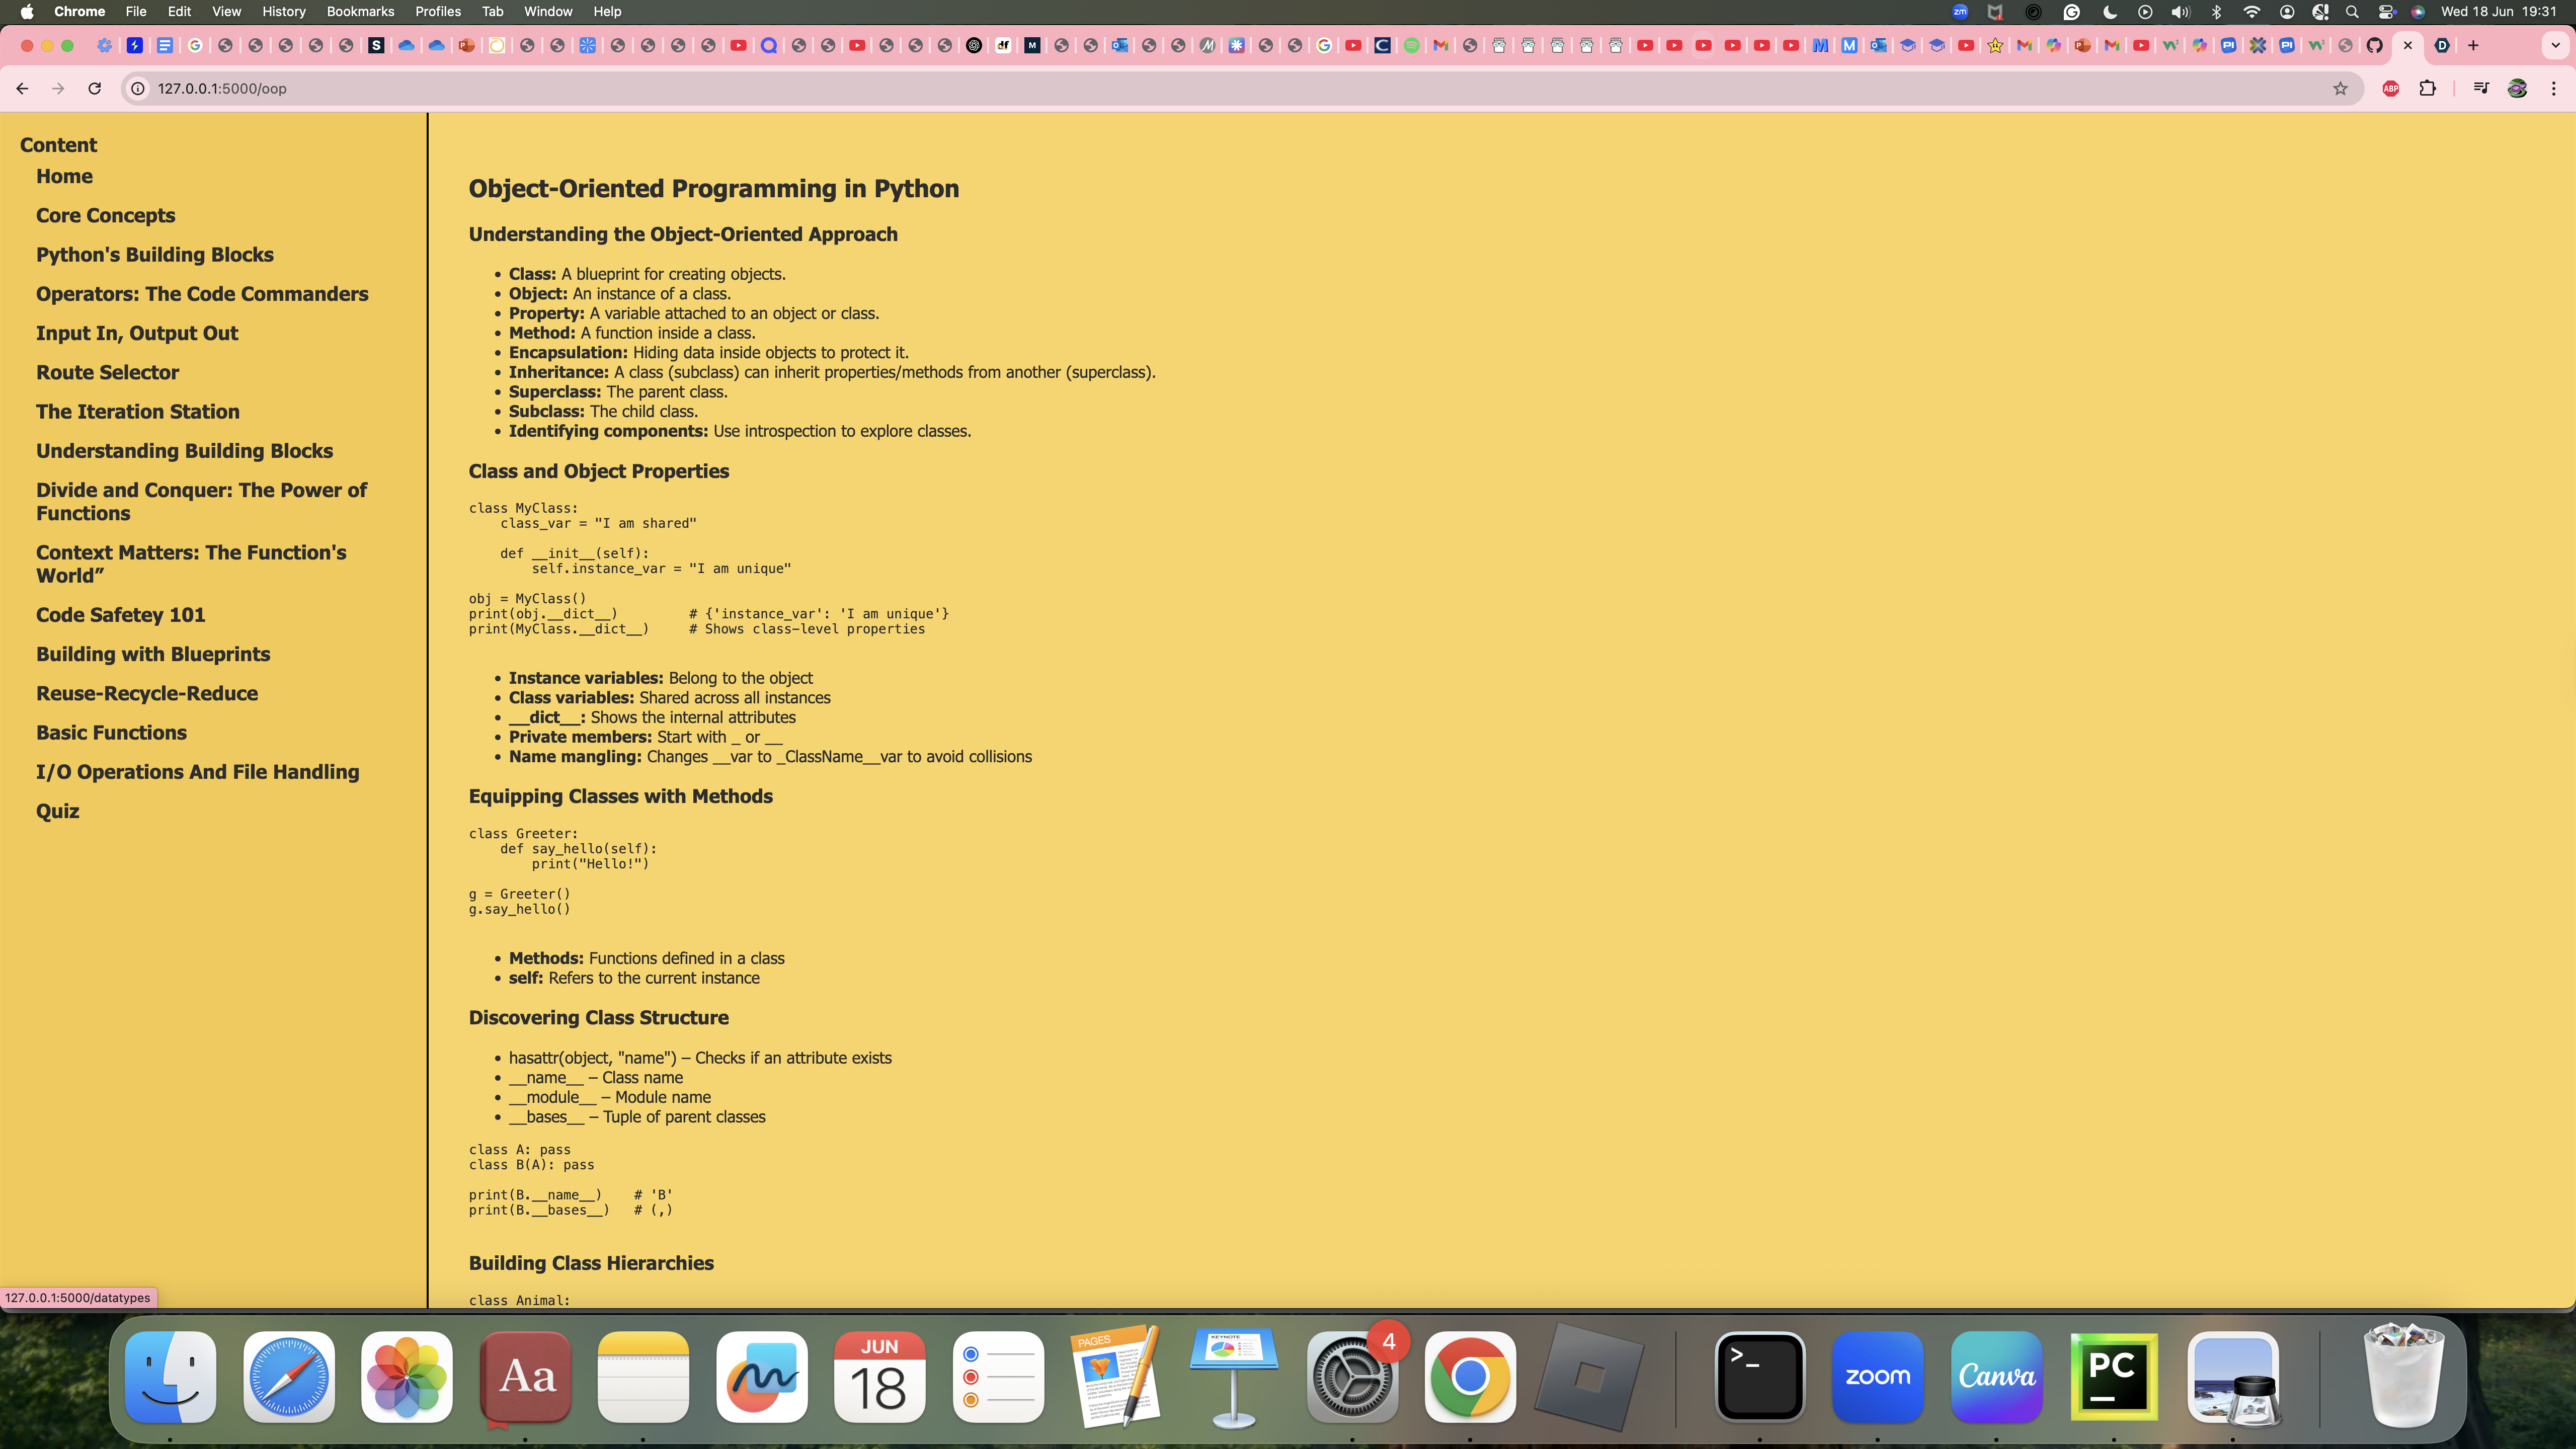Image resolution: width=2576 pixels, height=1449 pixels.
Task: Launch Terminal from the dock
Action: pyautogui.click(x=1759, y=1376)
